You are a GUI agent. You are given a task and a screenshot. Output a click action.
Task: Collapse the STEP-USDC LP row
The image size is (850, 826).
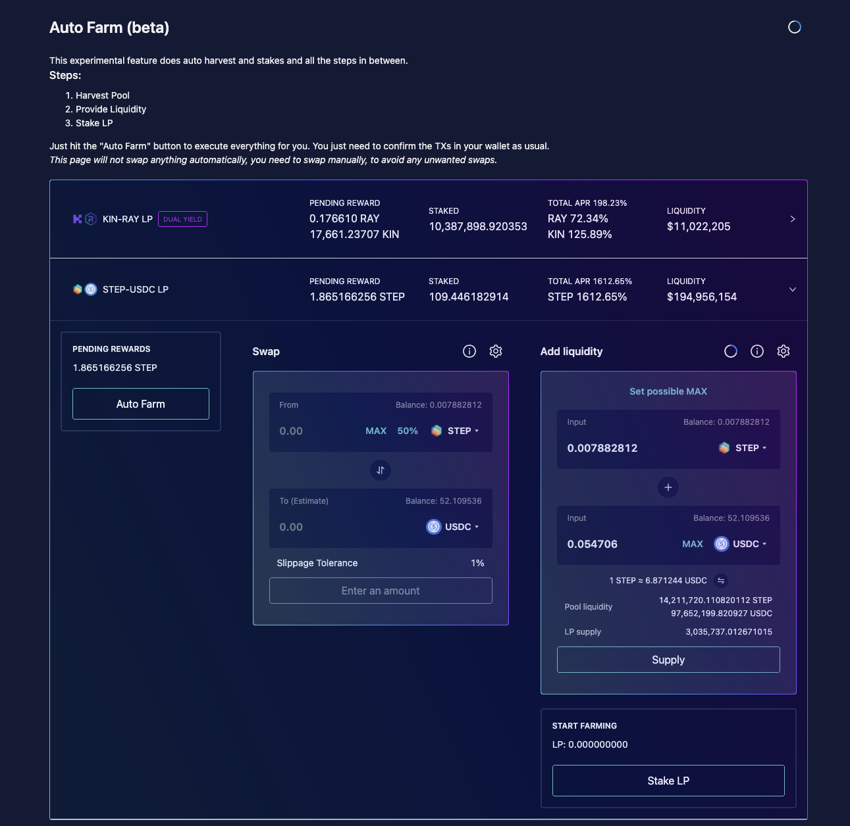[x=792, y=289]
